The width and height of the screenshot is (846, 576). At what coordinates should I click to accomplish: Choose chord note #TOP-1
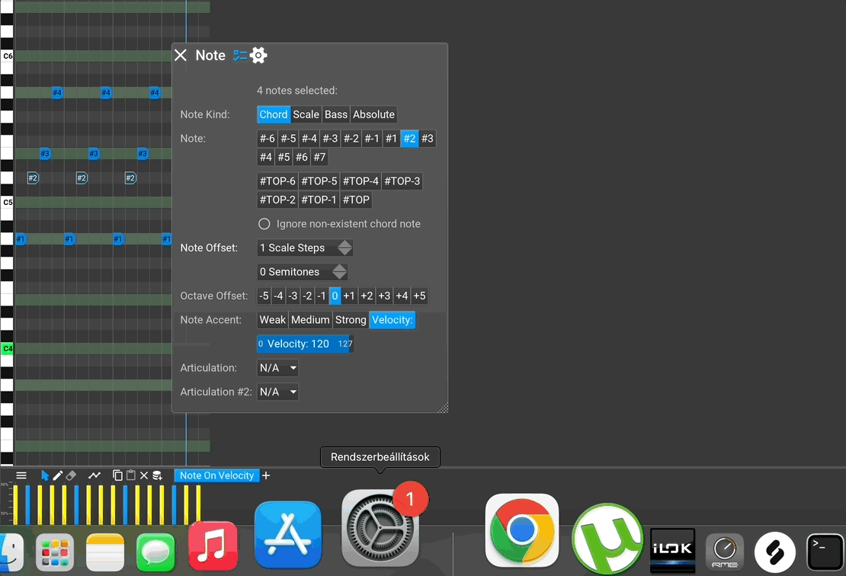pos(319,200)
